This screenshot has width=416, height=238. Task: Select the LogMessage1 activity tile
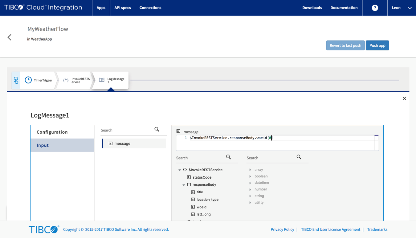(111, 80)
